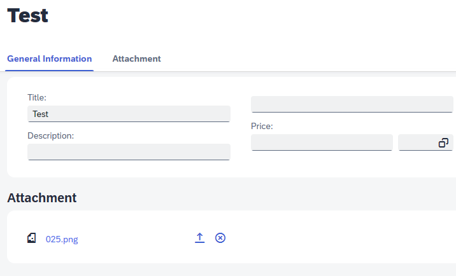The width and height of the screenshot is (456, 276).
Task: Click the upload arrow icon beside 025.png
Action: 199,238
